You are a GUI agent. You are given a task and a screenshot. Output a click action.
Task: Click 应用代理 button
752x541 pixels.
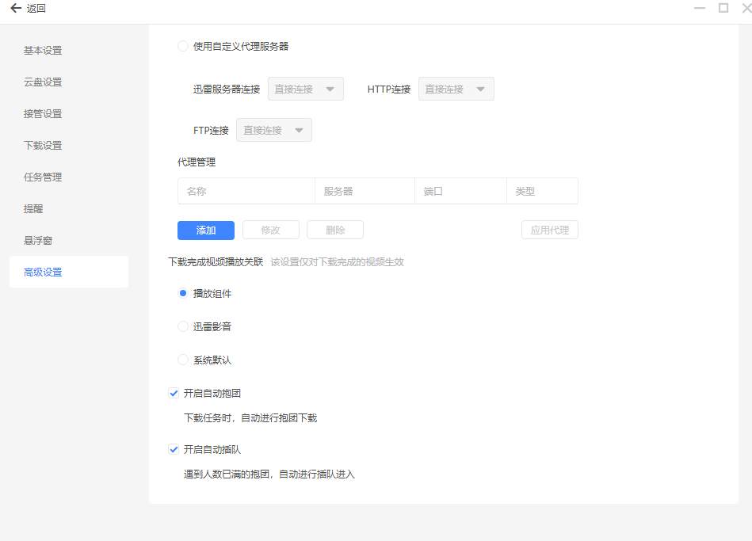point(550,230)
